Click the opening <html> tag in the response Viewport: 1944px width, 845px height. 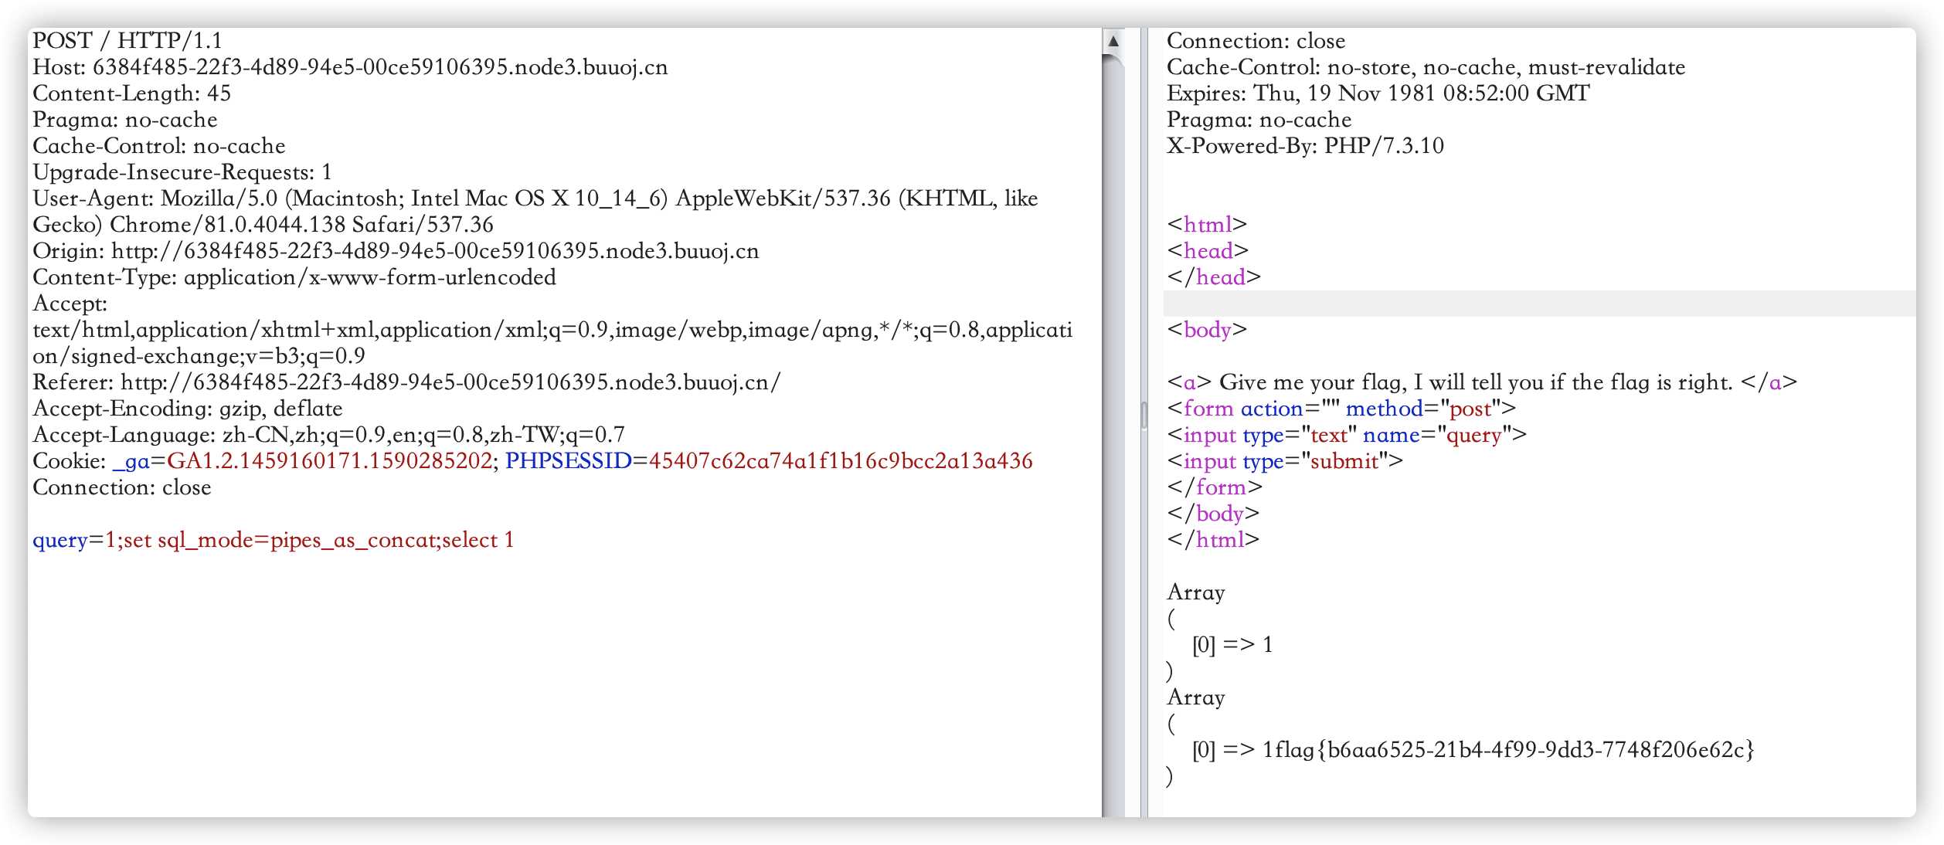pos(1207,225)
